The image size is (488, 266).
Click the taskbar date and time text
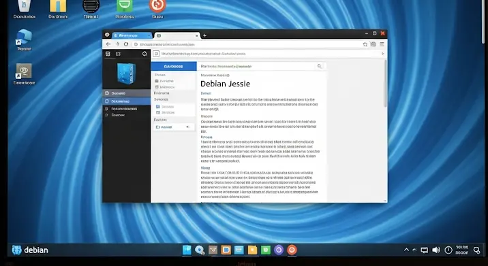tap(462, 250)
